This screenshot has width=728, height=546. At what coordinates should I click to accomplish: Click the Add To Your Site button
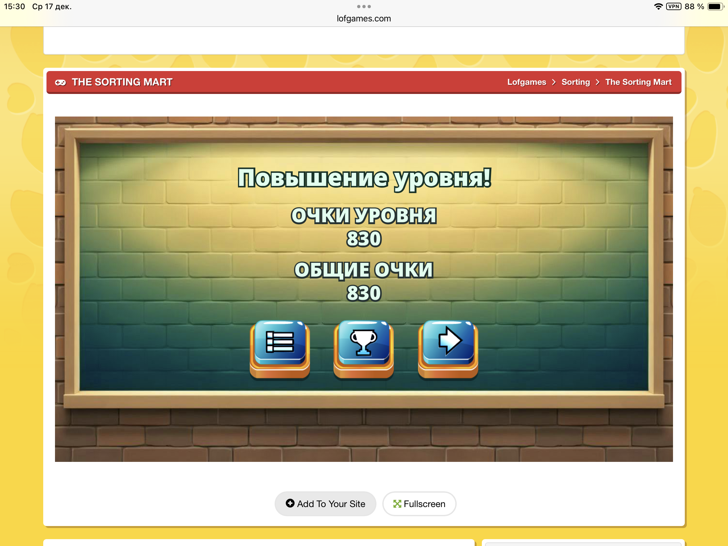325,503
